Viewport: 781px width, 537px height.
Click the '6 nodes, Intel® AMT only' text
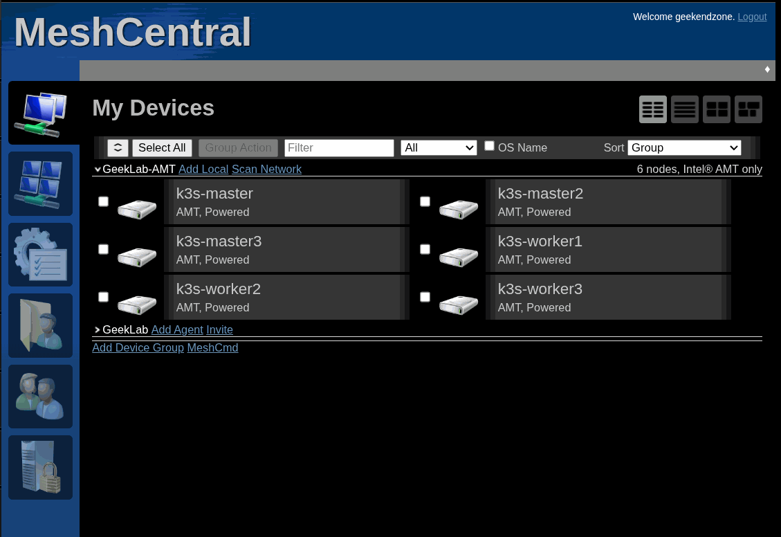tap(699, 170)
